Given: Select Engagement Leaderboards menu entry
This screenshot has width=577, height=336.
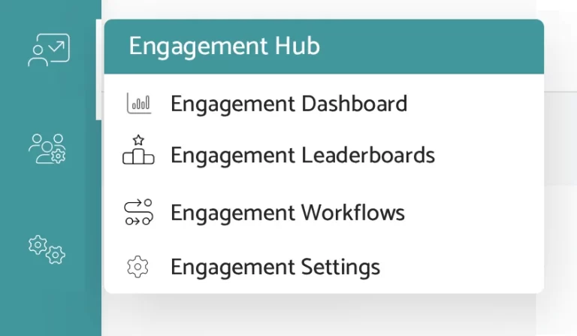Looking at the screenshot, I should point(302,156).
